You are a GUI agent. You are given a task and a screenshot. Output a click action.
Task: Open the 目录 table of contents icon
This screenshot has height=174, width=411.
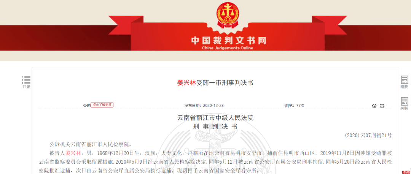pyautogui.click(x=26, y=82)
